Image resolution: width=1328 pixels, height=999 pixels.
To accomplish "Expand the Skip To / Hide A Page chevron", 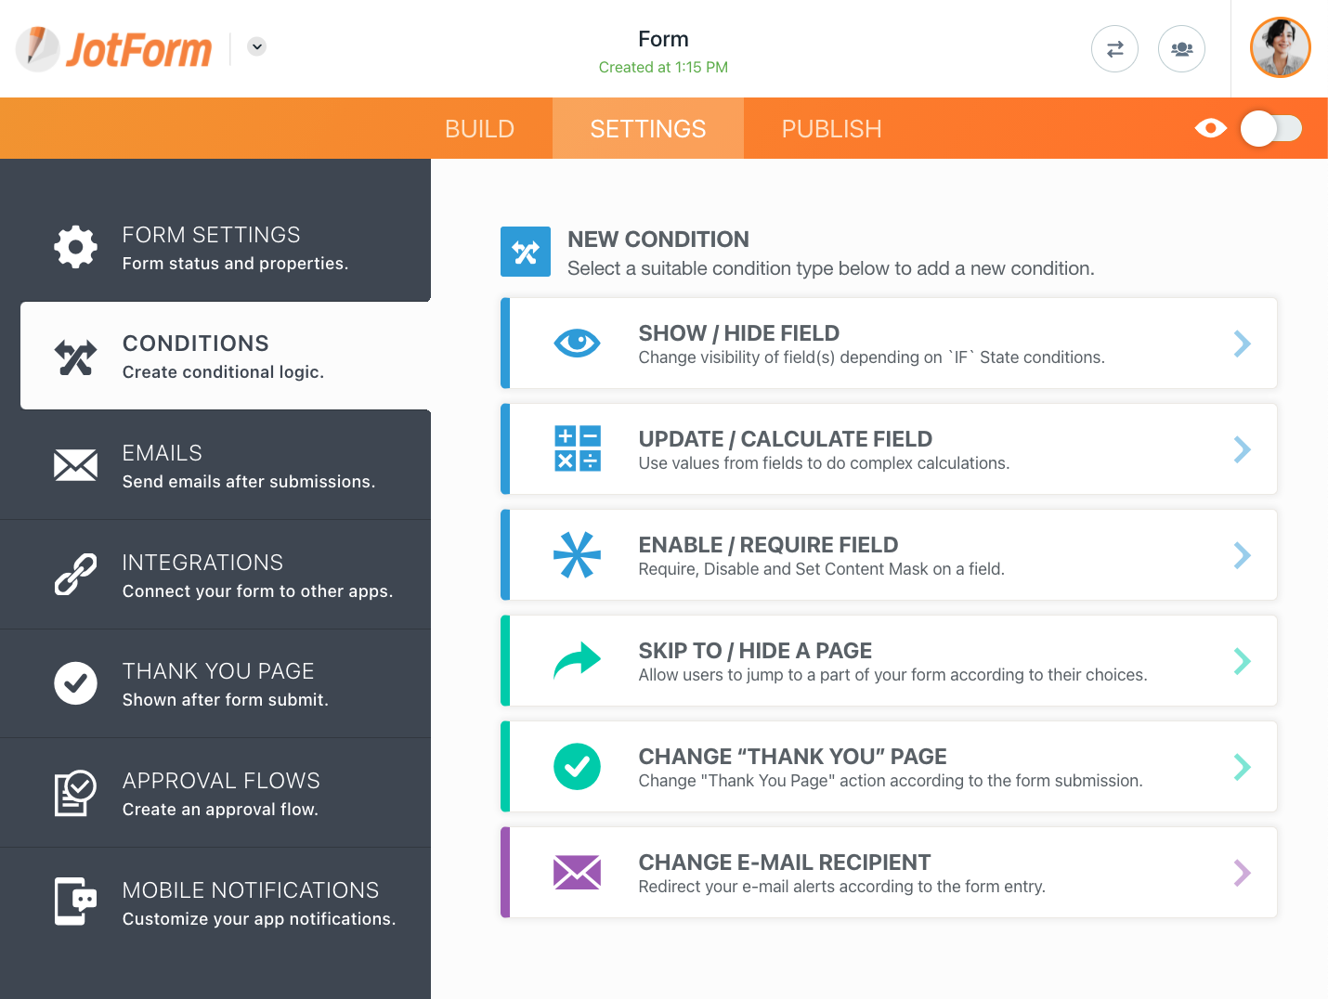I will point(1242,661).
